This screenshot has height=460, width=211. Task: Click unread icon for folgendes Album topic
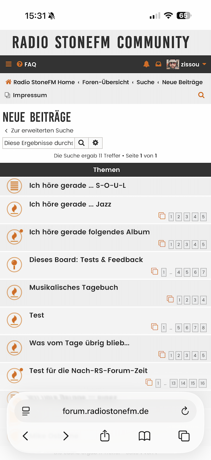click(x=14, y=237)
